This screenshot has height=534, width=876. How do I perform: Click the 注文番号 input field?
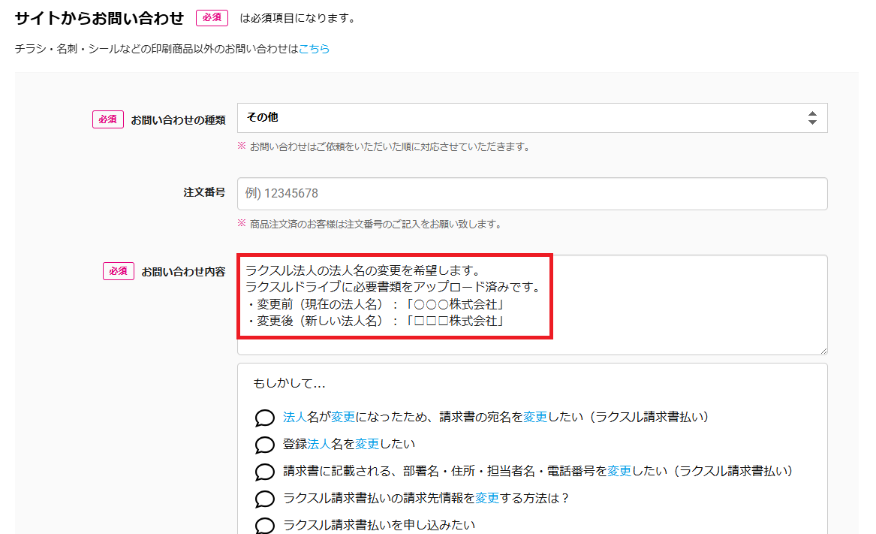[x=531, y=193]
